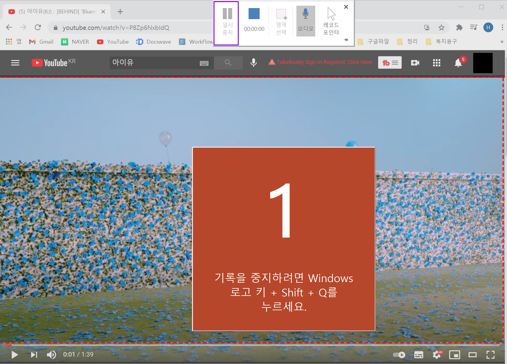507x364 pixels.
Task: Open Chrome three-dot menu
Action: tap(502, 27)
